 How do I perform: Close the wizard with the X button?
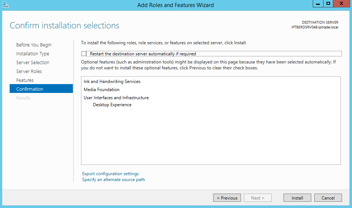point(341,4)
